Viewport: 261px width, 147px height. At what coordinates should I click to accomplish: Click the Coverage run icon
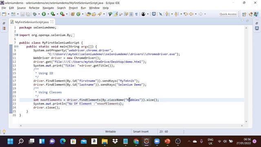tap(53, 14)
